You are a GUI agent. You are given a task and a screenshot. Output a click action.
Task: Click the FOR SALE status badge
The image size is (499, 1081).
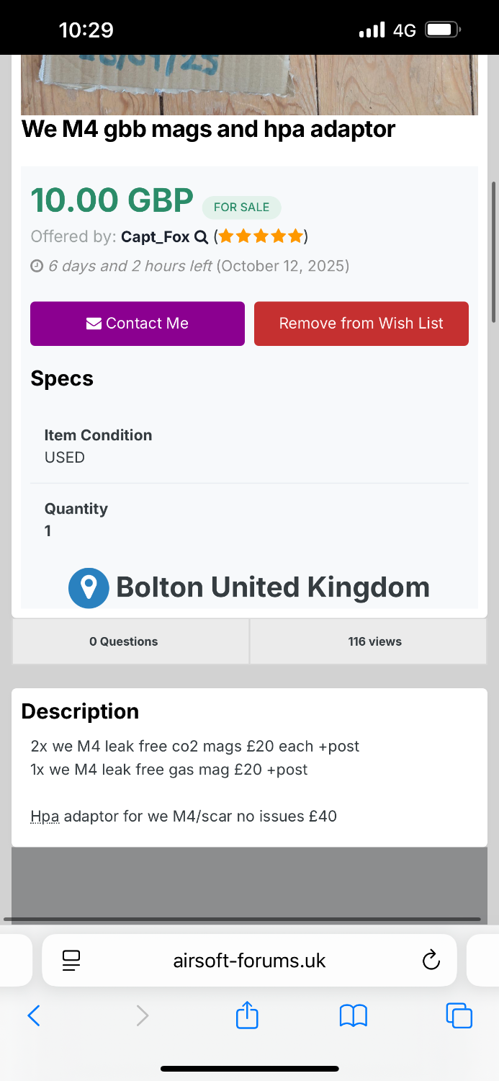coord(241,208)
